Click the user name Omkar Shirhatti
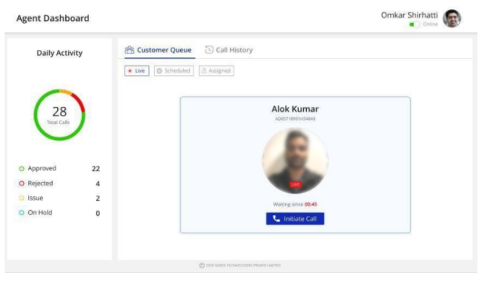Image resolution: width=482 pixels, height=283 pixels. click(x=410, y=15)
